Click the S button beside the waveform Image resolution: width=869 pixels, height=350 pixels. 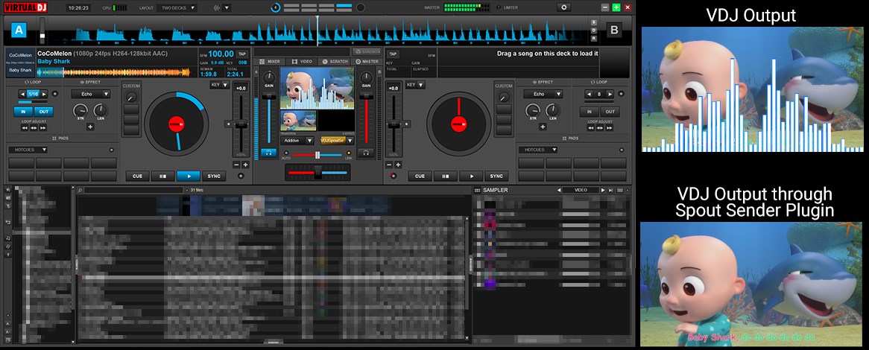pos(593,22)
